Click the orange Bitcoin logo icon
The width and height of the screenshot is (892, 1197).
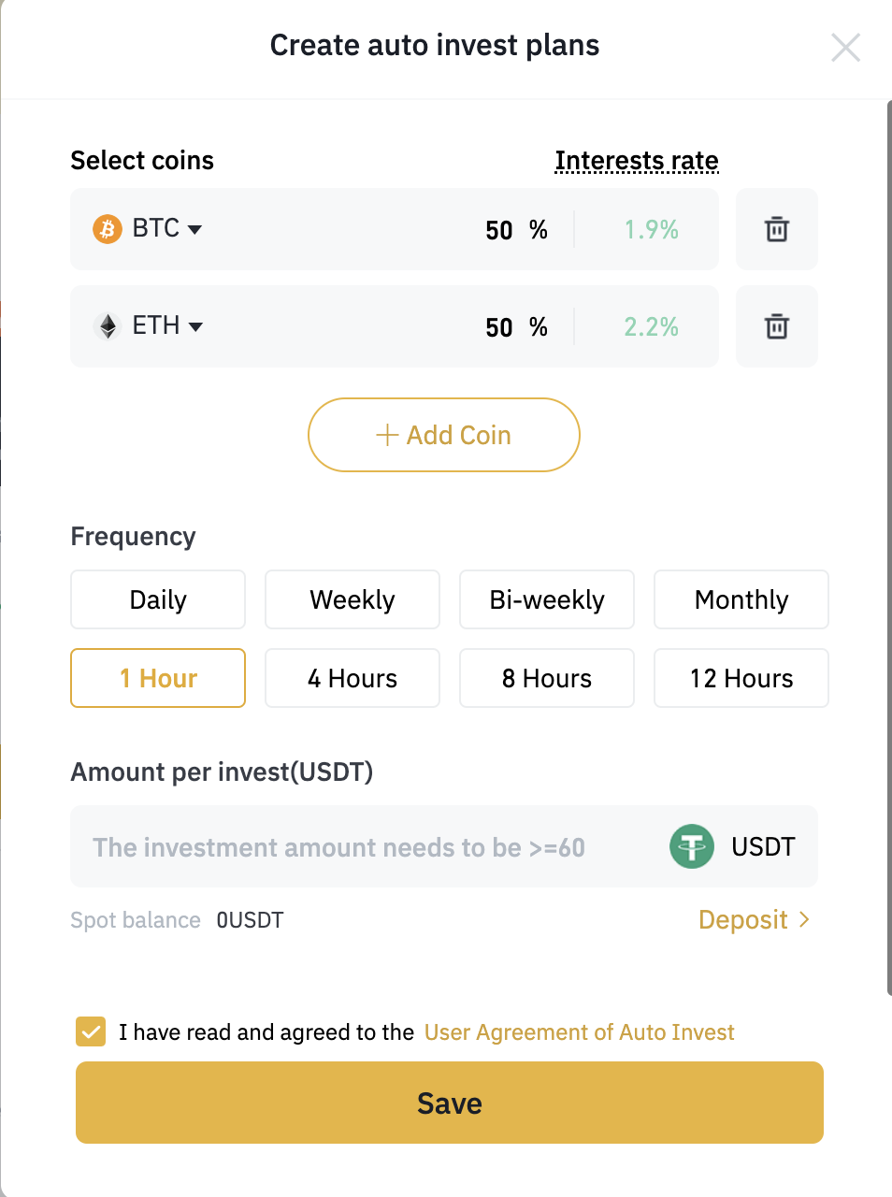[108, 229]
